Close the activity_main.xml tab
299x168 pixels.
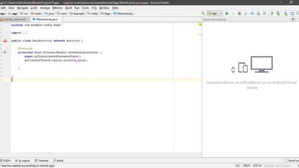28,19
